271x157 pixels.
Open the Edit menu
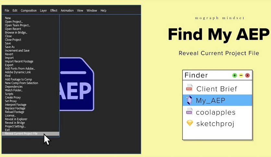pos(15,11)
